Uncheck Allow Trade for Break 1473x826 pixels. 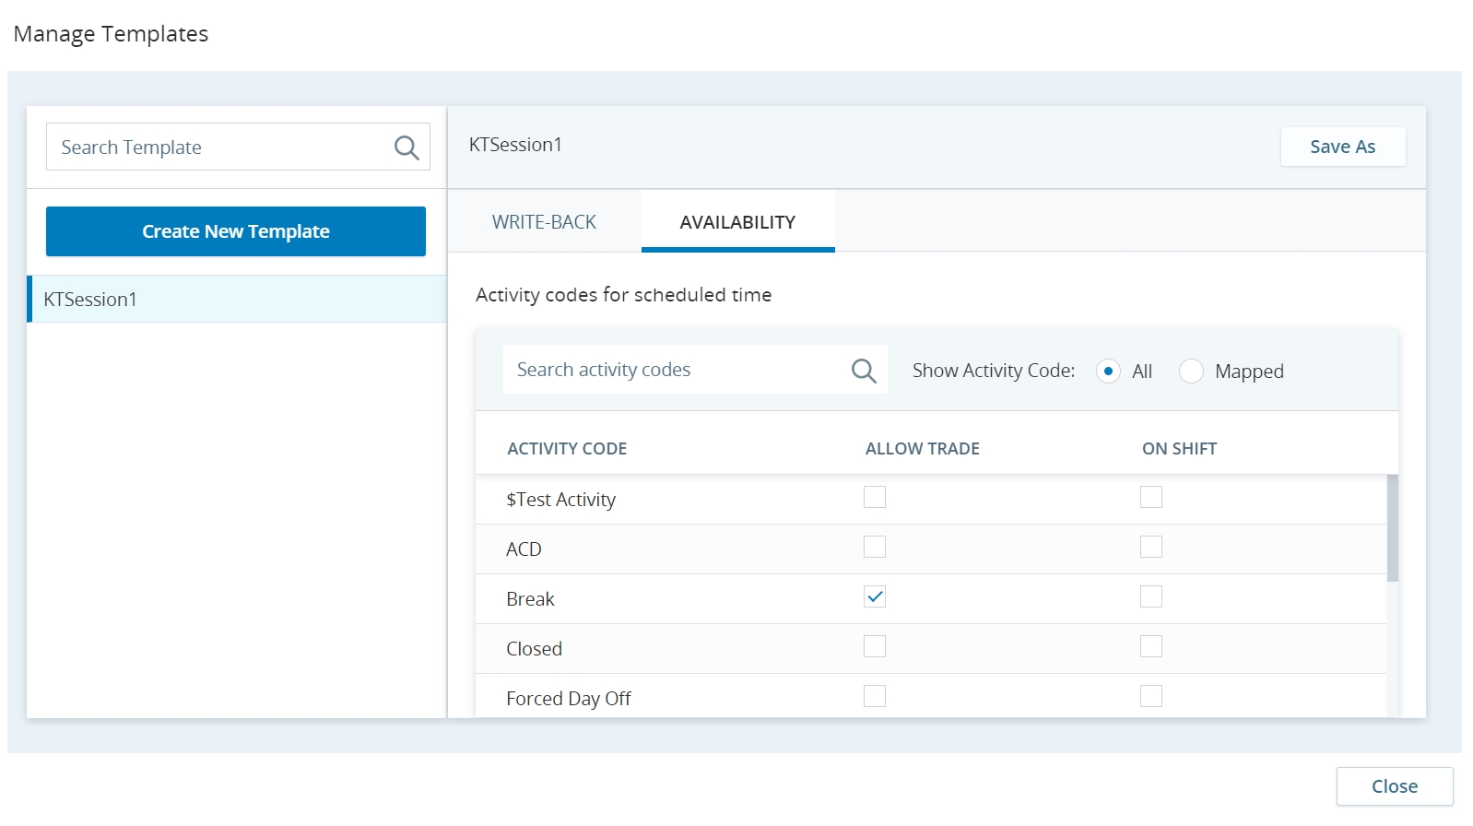875,597
